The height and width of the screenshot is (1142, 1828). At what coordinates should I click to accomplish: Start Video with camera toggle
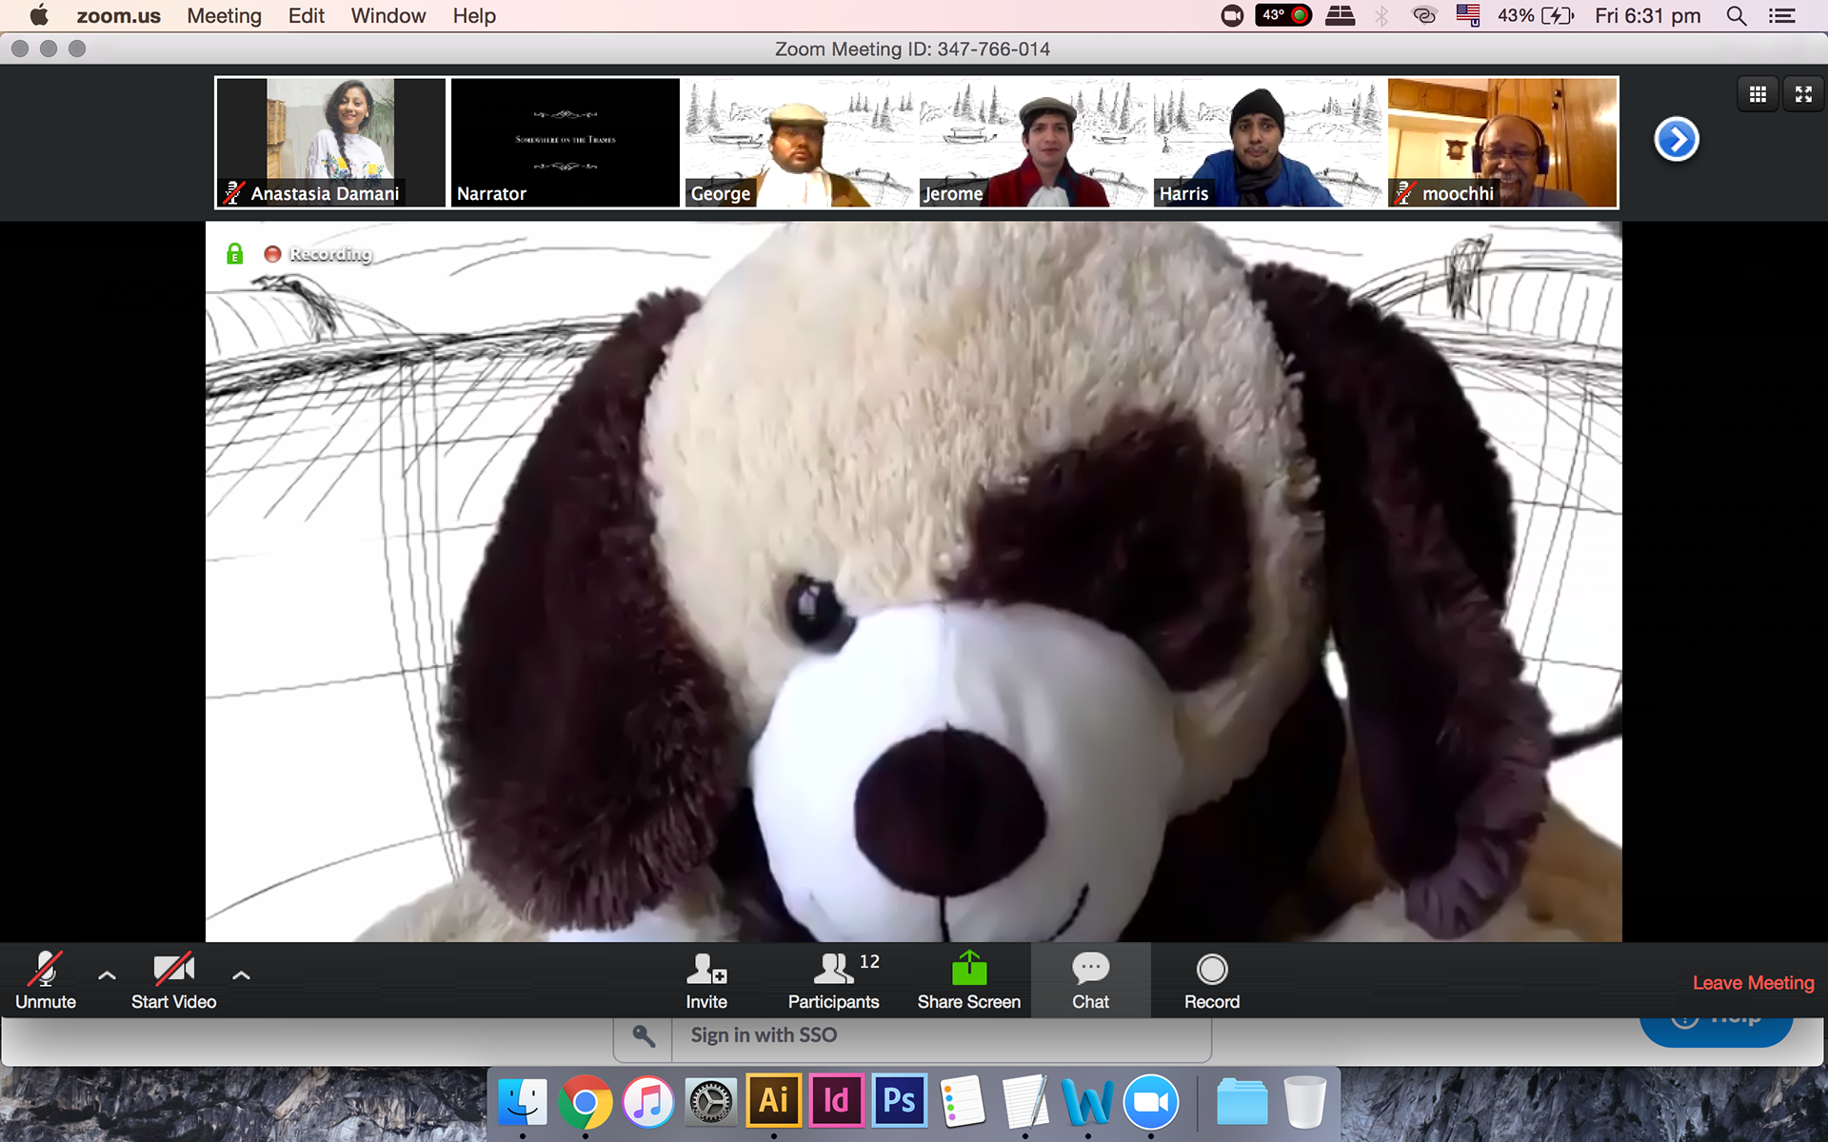(173, 980)
